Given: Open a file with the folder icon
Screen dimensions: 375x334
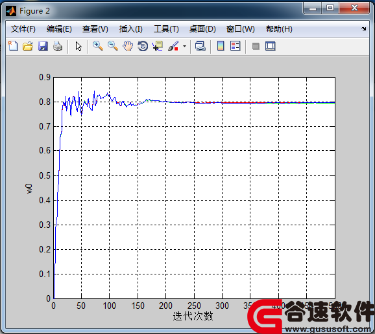Looking at the screenshot, I should pos(28,46).
